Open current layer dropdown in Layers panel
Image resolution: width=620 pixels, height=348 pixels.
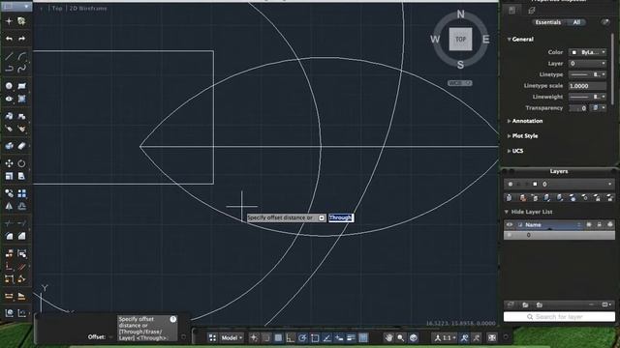(x=559, y=185)
